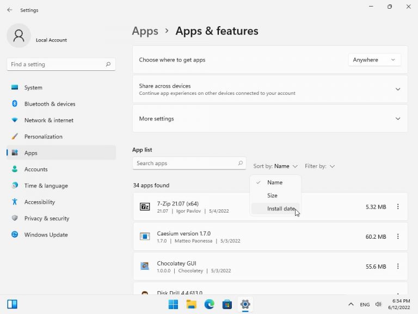Launch Microsoft Edge from the taskbar
This screenshot has width=418, height=314.
(210, 304)
